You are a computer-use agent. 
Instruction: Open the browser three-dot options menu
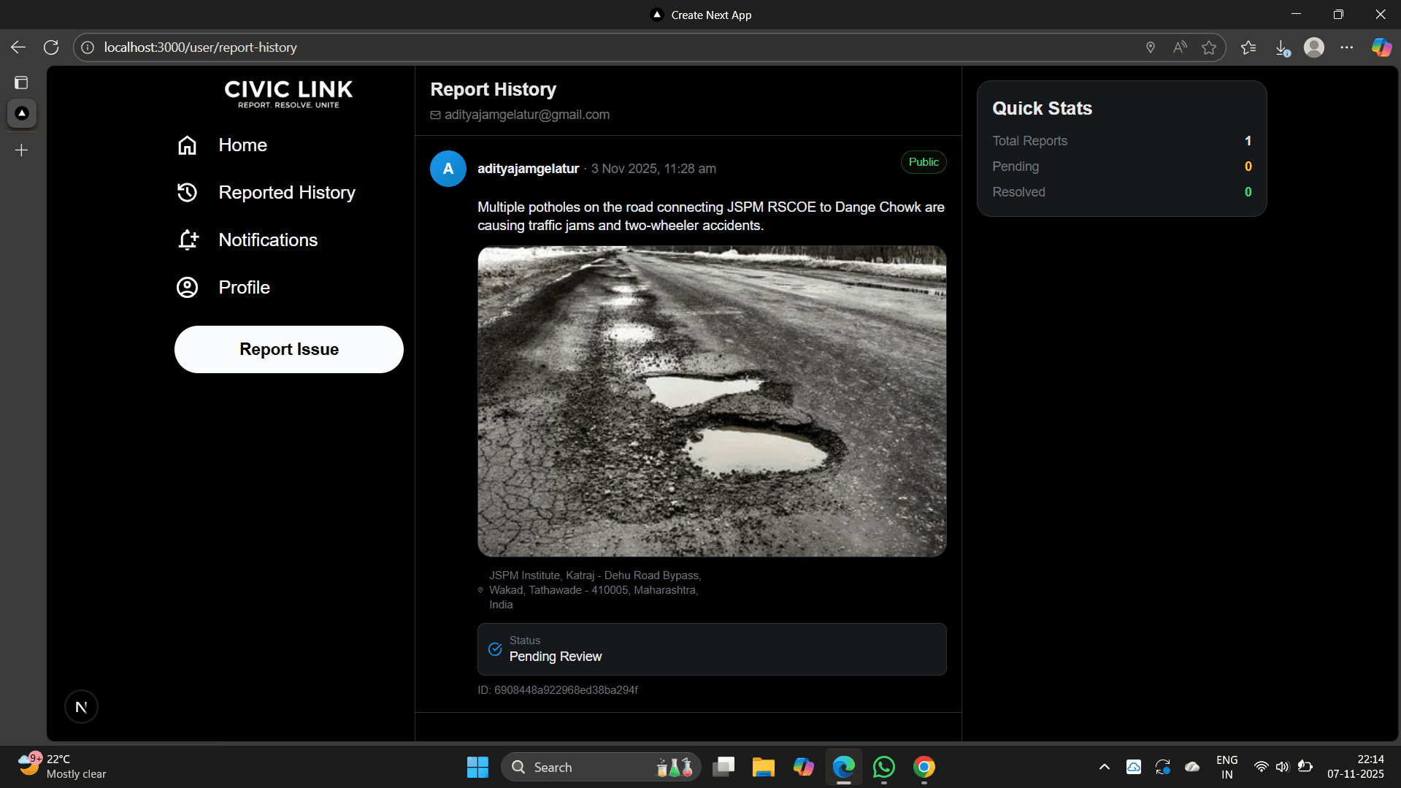point(1348,47)
